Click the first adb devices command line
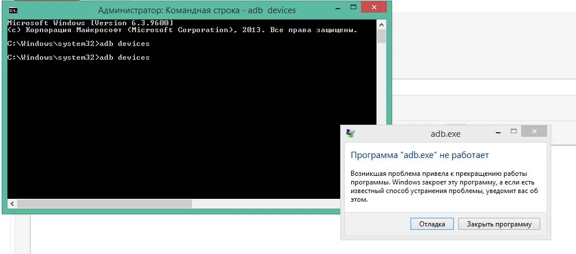 coord(78,44)
